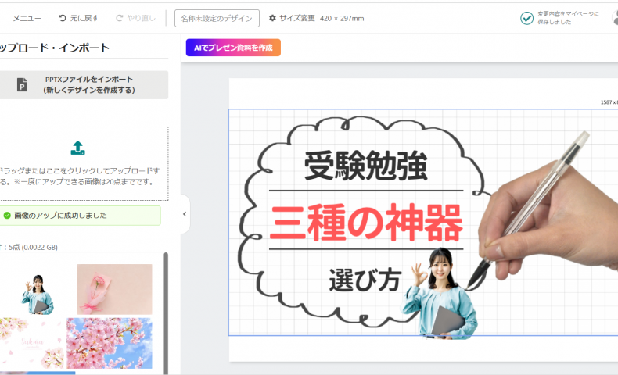Select the pink carnation bouquet thumbnail
Image resolution: width=618 pixels, height=375 pixels.
tap(115, 289)
